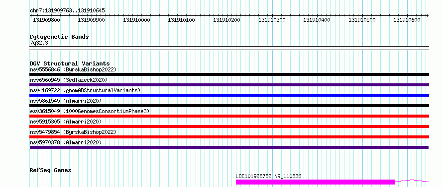The height and width of the screenshot is (187, 443).
Task: Click the 131910200 ruler coordinate
Action: (x=226, y=20)
